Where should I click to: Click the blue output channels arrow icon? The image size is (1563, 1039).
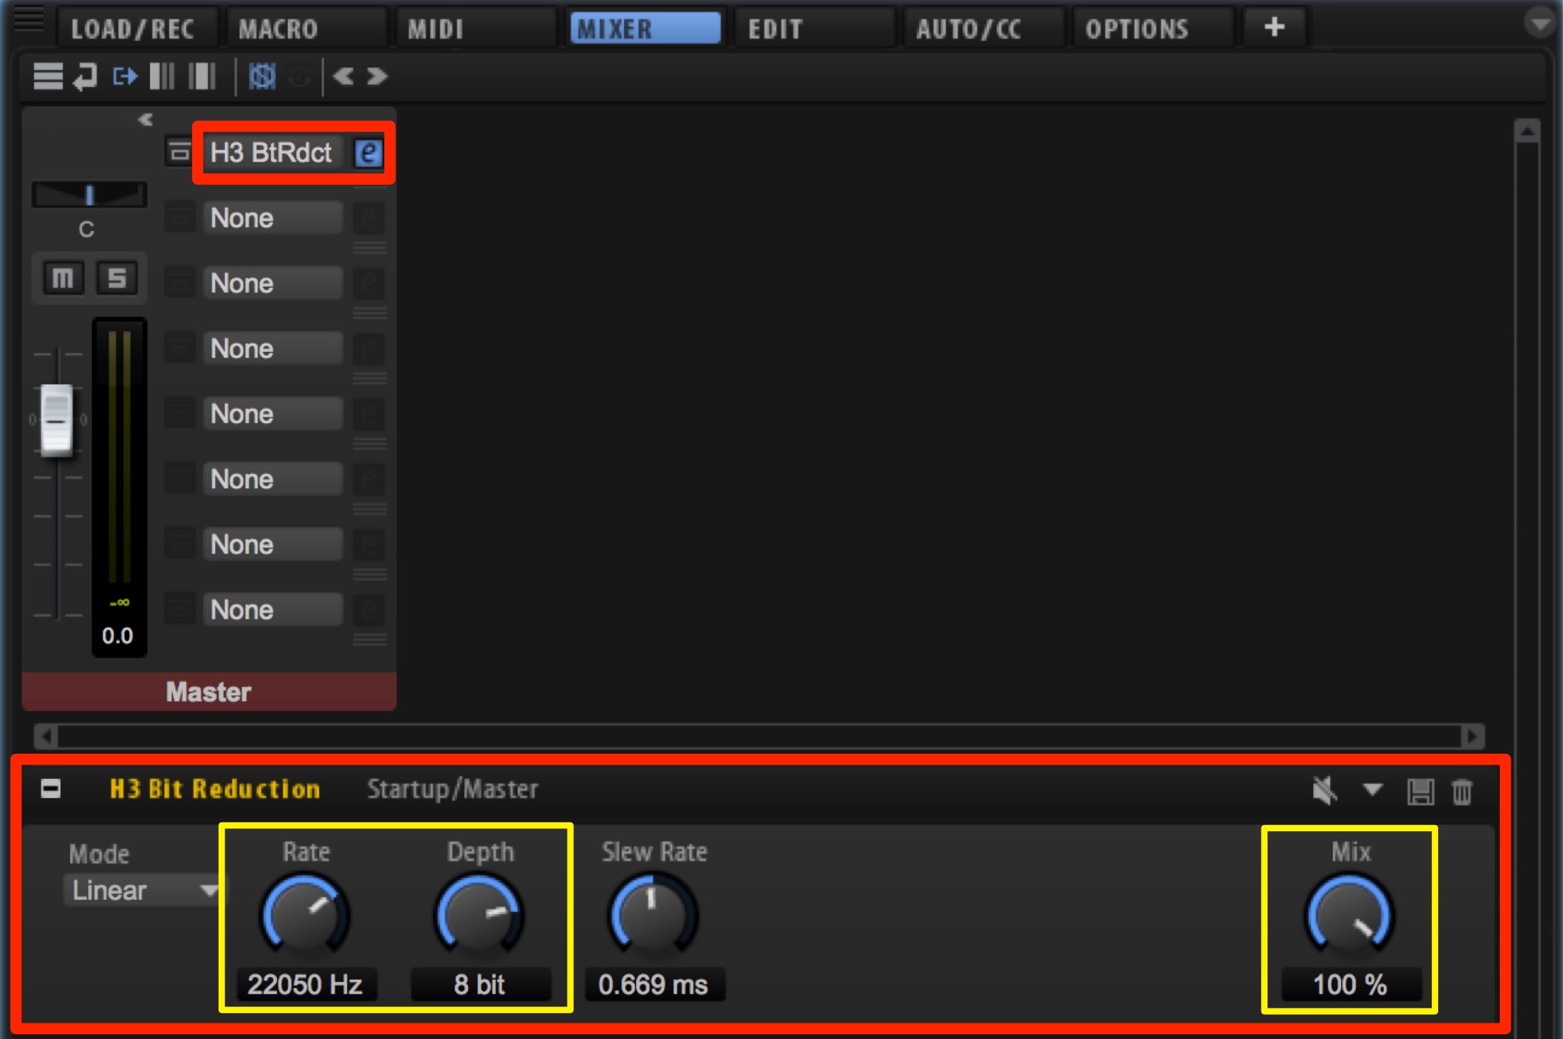(x=125, y=76)
